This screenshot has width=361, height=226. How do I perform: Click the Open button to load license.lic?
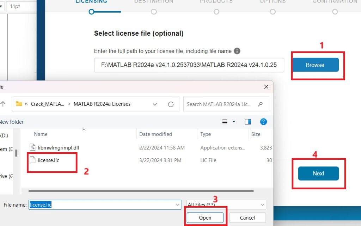tap(205, 218)
